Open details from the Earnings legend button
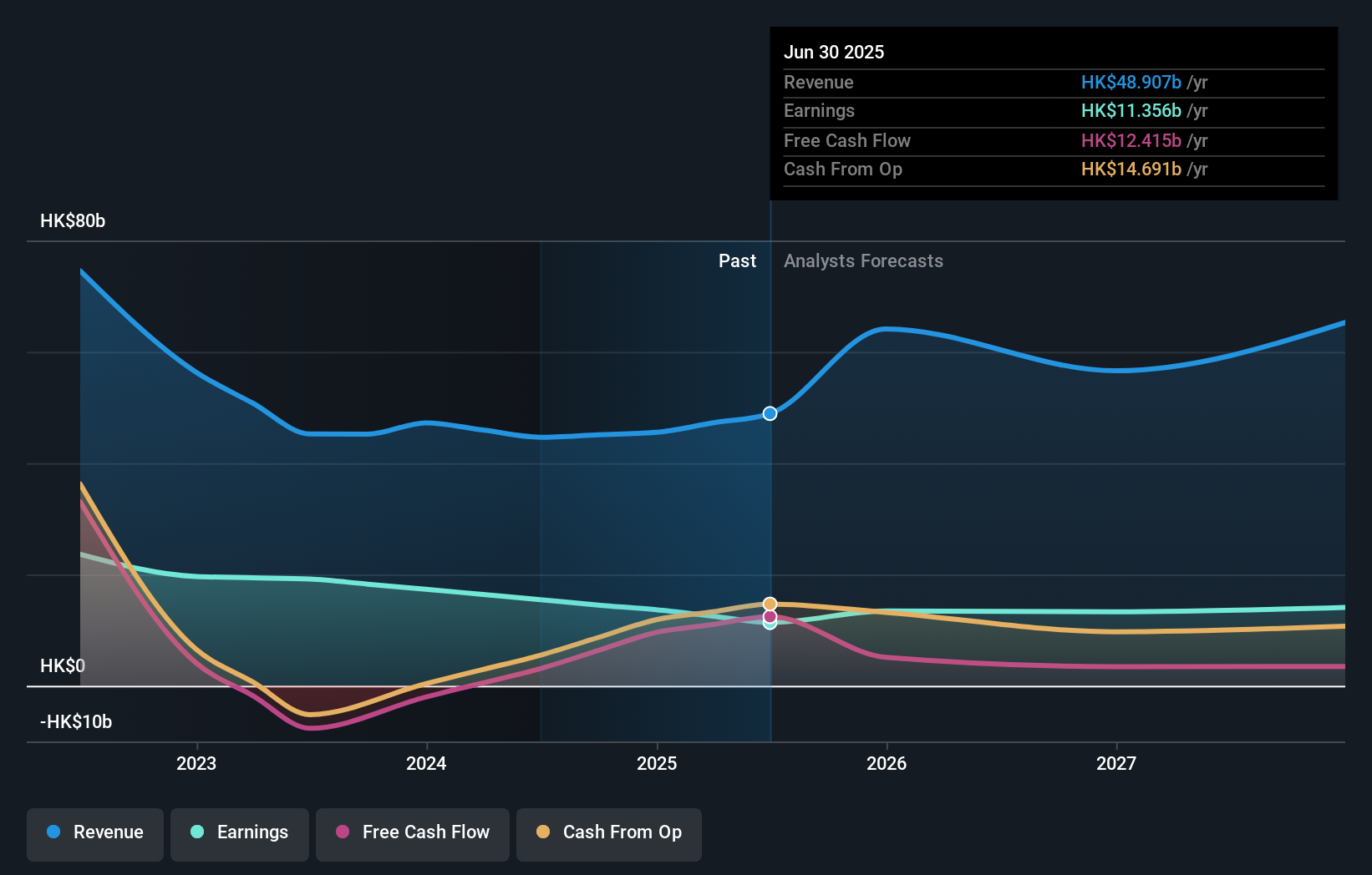 (239, 832)
